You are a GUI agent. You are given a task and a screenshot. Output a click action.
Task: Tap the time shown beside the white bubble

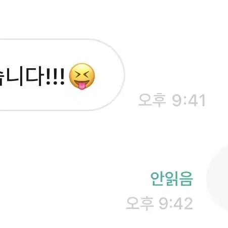pos(171,100)
